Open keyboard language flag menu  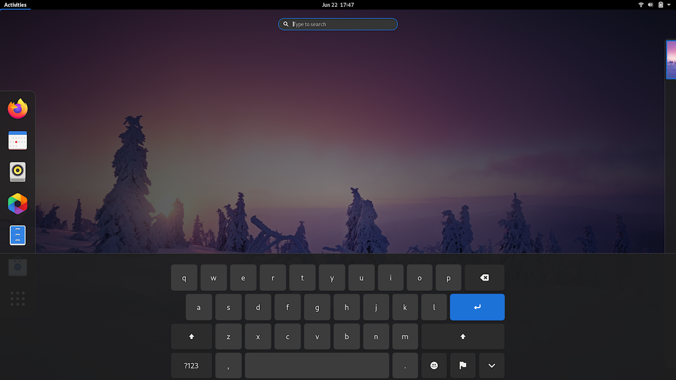463,366
